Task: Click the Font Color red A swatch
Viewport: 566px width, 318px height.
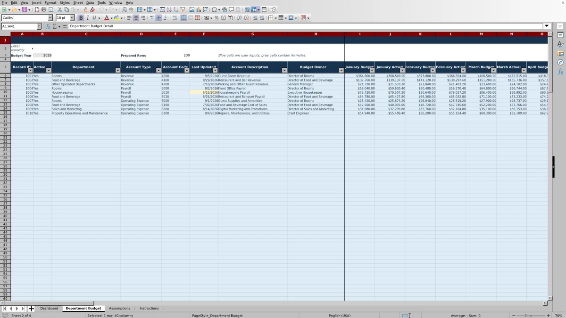Action: [x=107, y=18]
